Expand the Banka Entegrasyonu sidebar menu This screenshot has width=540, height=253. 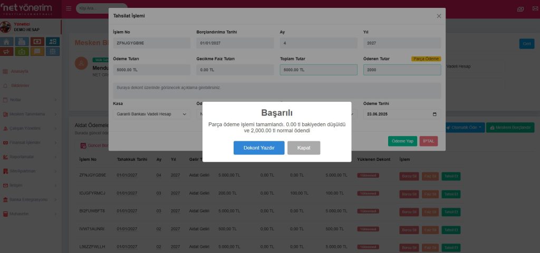(x=30, y=200)
